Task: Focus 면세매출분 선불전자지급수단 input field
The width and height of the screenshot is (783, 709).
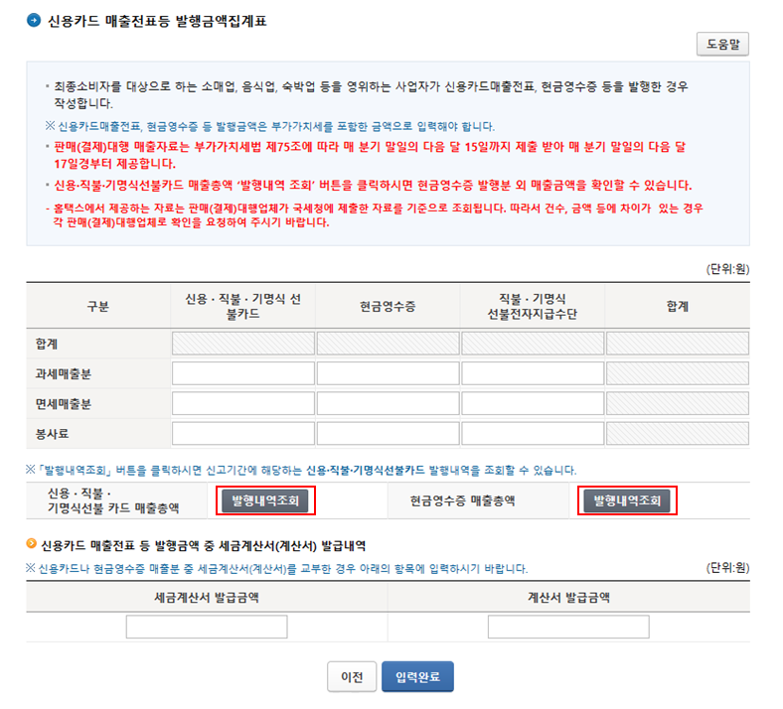Action: [533, 403]
